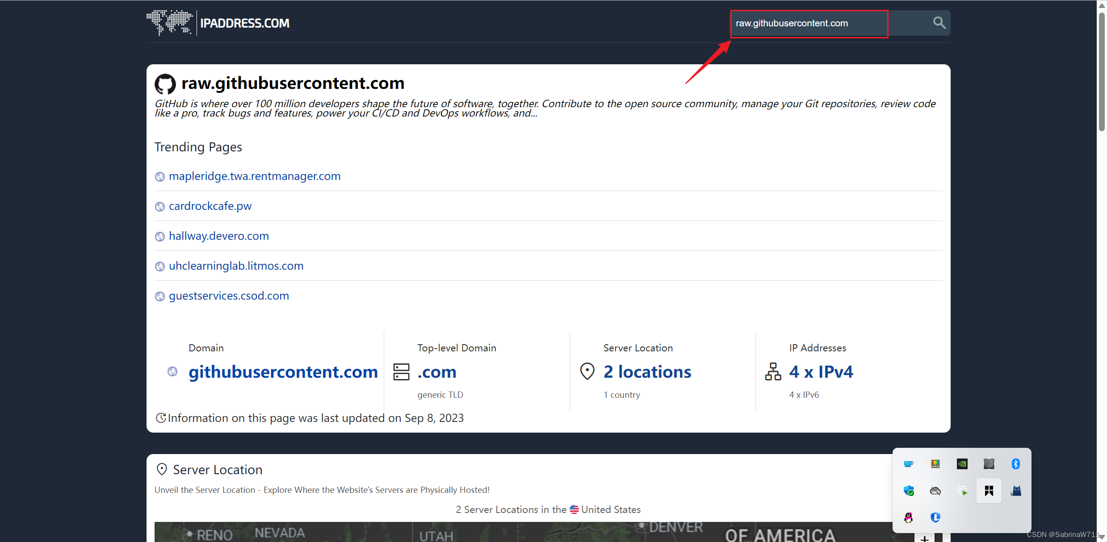This screenshot has height=542, width=1107.
Task: Click the page vertical scrollbar thumb
Action: coord(1102,71)
